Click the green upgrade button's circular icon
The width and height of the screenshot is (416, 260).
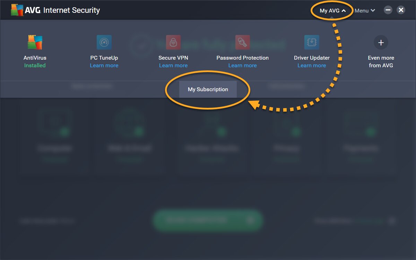point(251,220)
